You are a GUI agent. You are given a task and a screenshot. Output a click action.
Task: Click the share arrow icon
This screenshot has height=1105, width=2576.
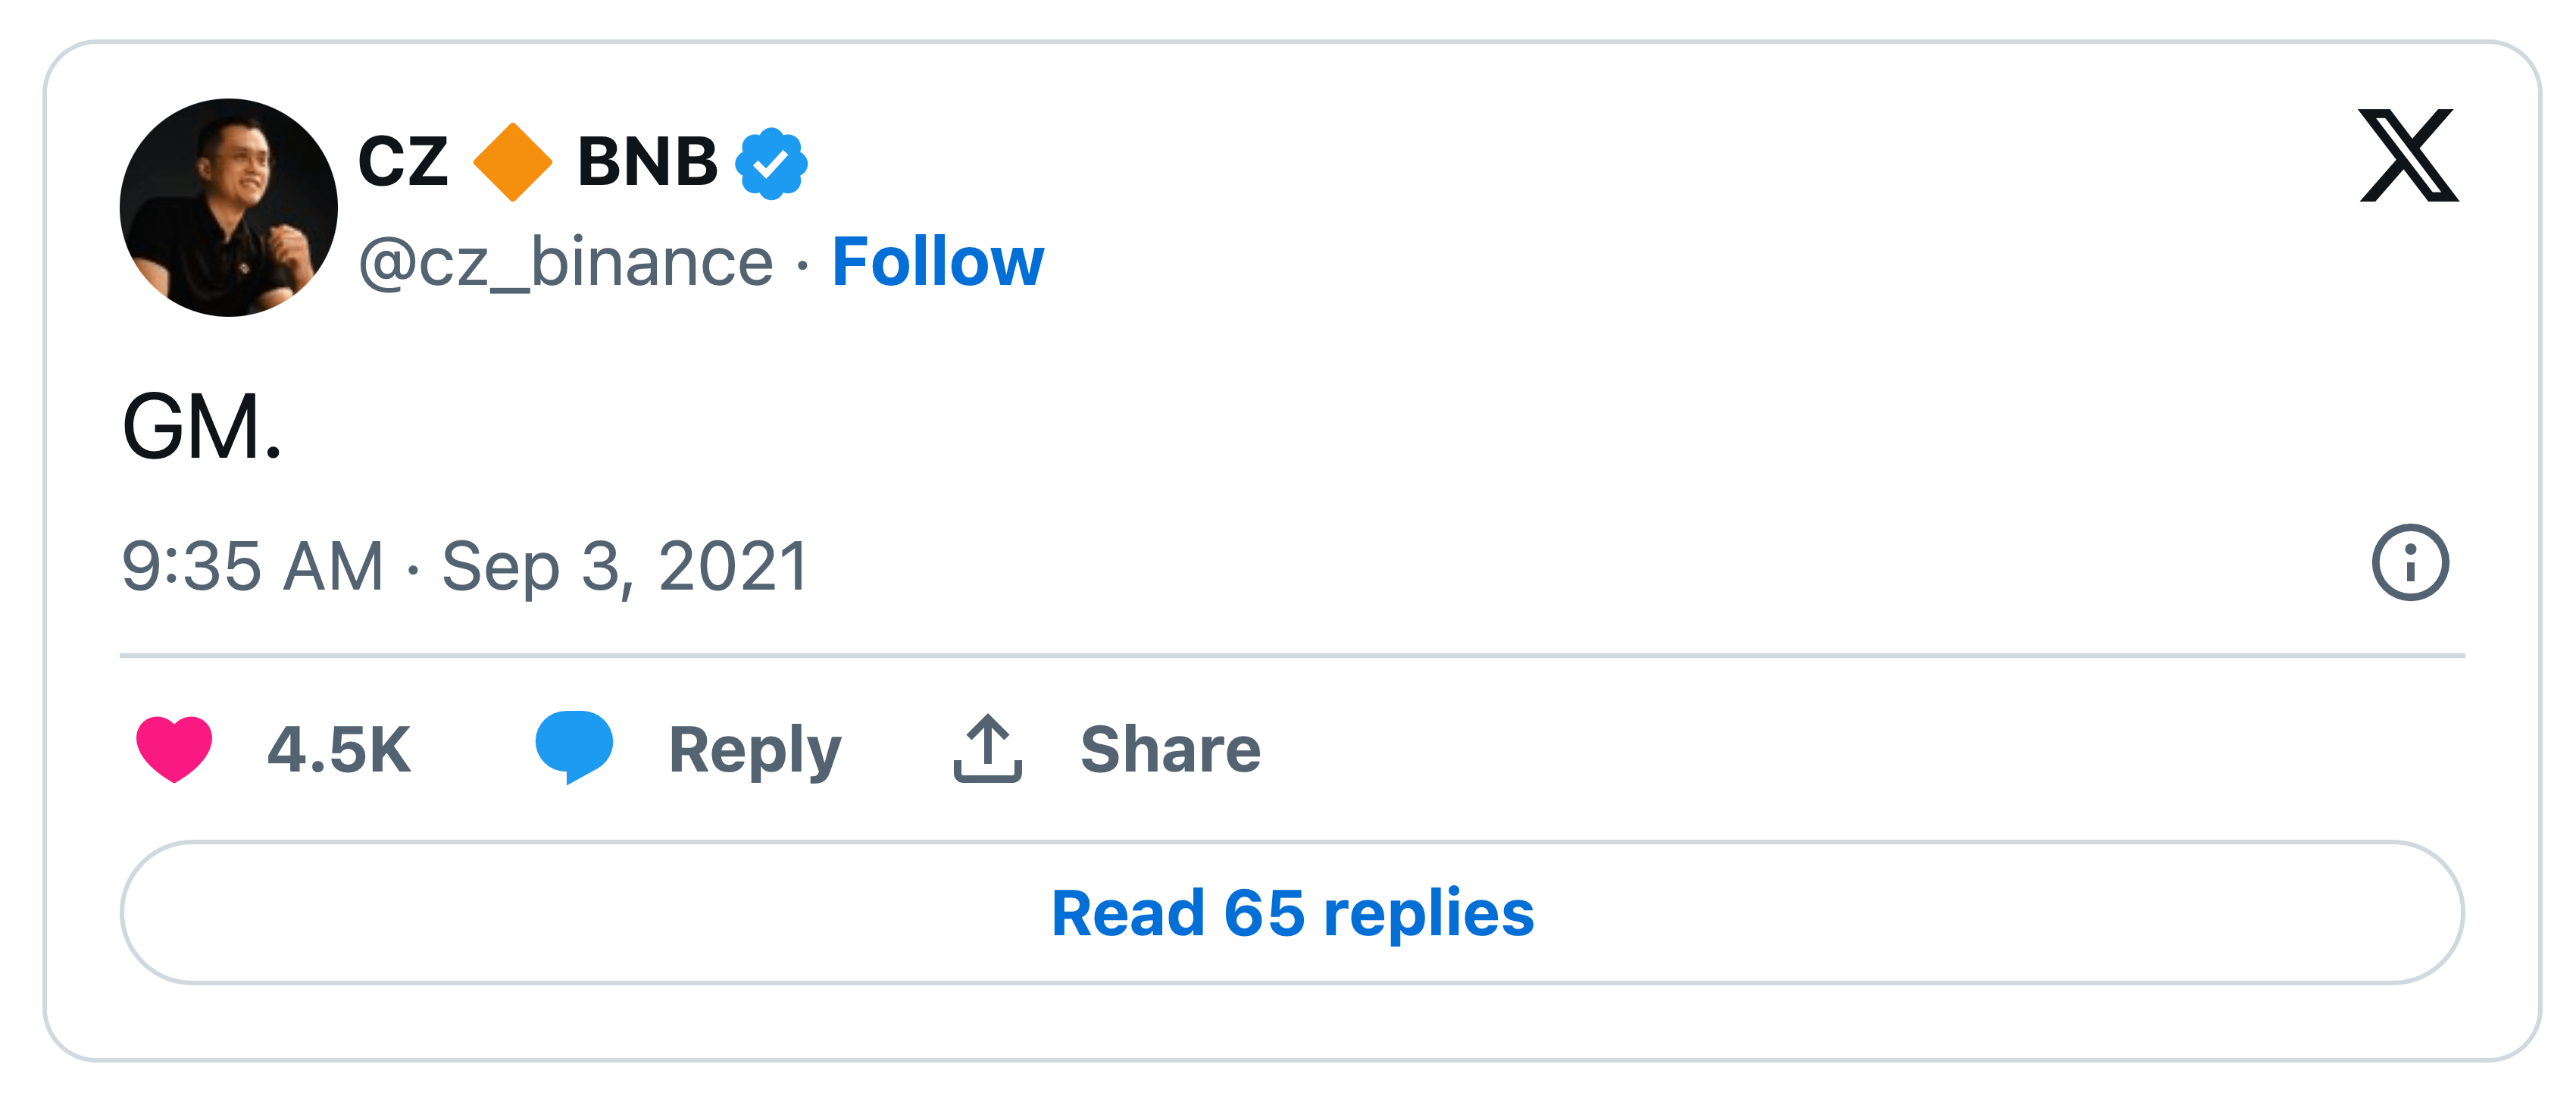coord(987,748)
